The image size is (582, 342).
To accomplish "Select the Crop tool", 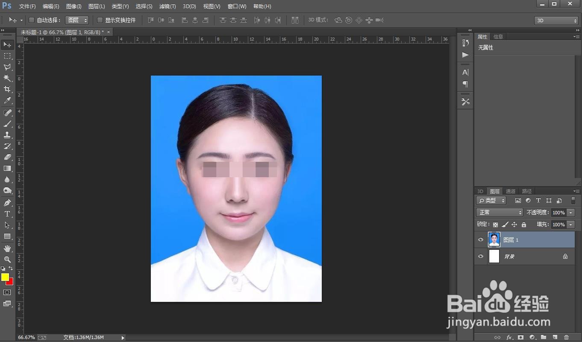I will 7,89.
